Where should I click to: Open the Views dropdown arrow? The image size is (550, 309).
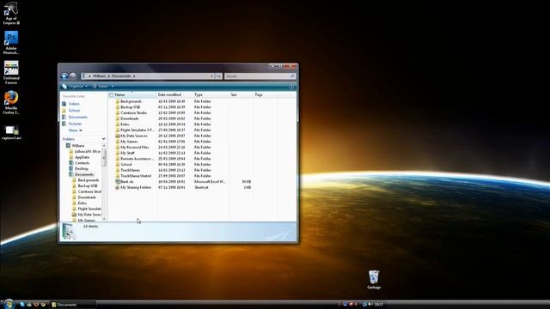113,86
